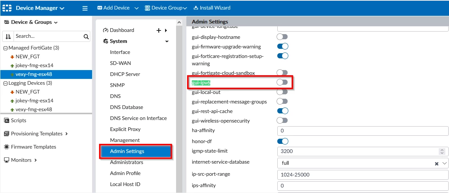This screenshot has height=193, width=449.
Task: Collapse the Logging Devices group
Action: click(6, 83)
